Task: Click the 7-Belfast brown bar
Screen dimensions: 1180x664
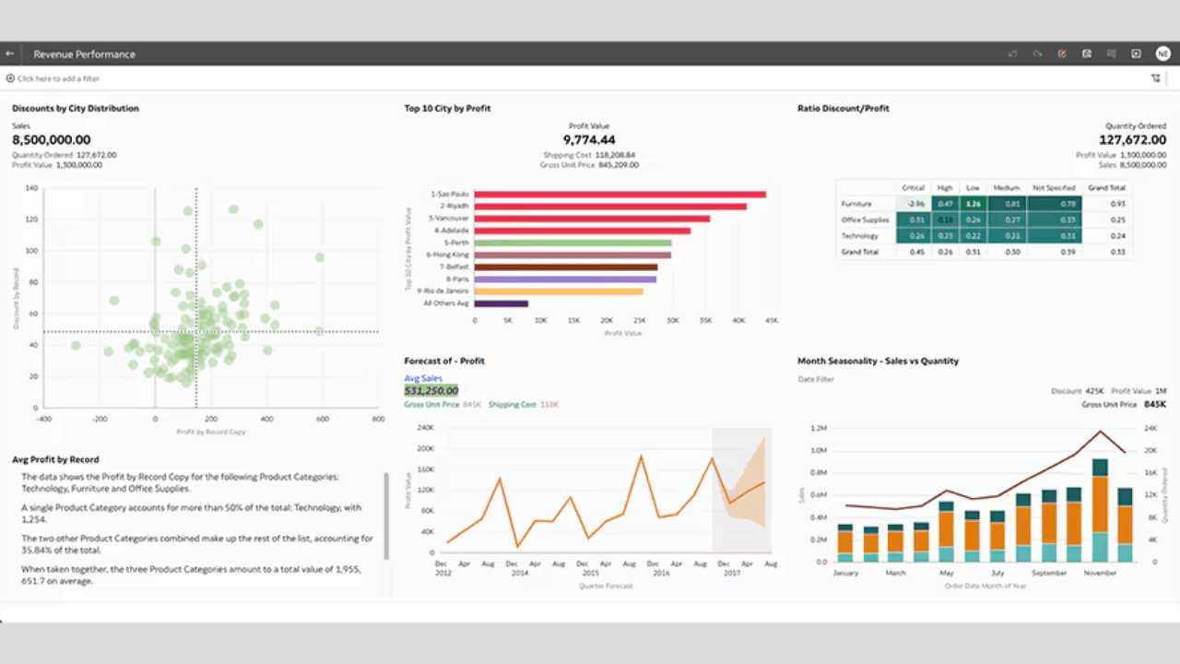Action: tap(567, 267)
